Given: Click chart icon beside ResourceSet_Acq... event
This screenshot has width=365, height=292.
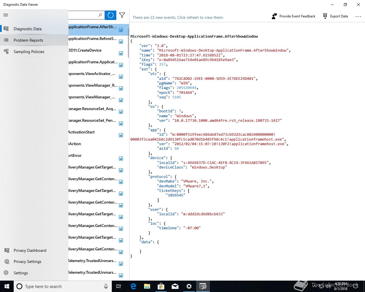Looking at the screenshot, I should [121, 112].
